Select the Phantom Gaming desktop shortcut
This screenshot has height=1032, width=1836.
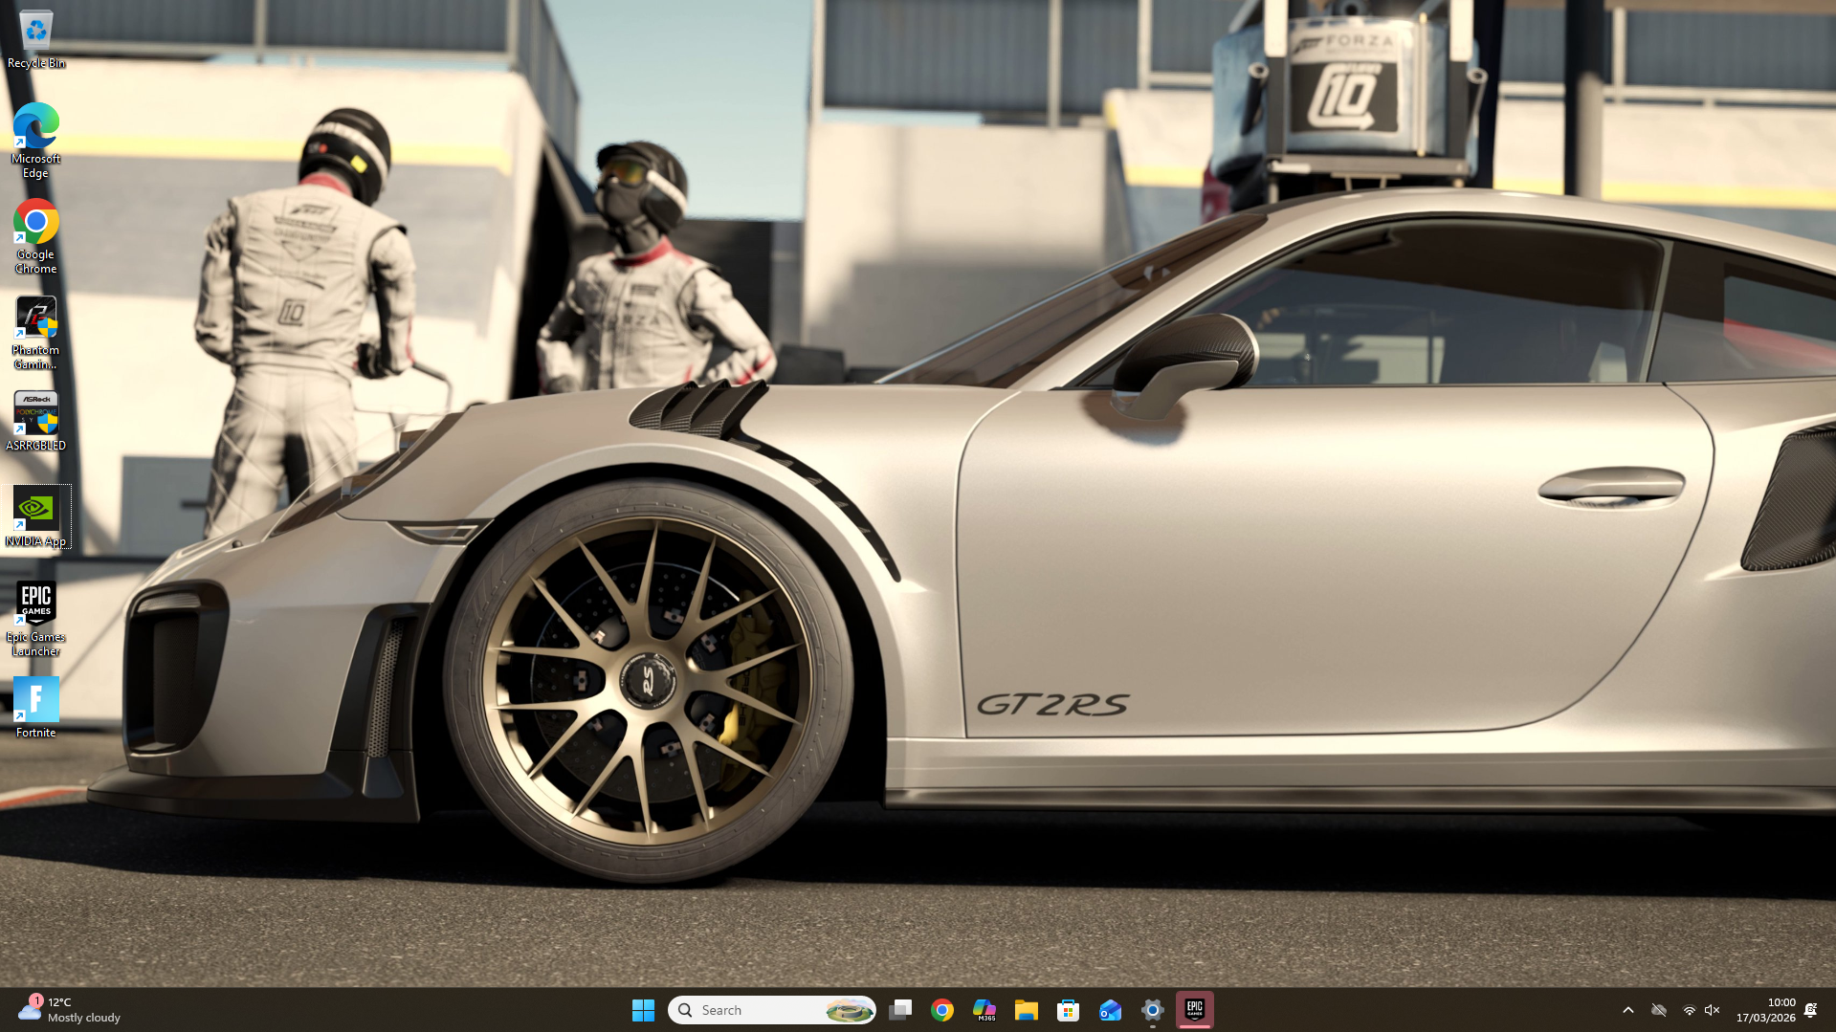35,331
